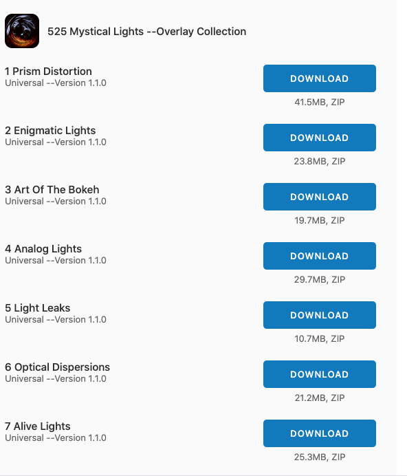Image resolution: width=407 pixels, height=476 pixels.
Task: Click the 4 Analog Lights title
Action: click(43, 249)
